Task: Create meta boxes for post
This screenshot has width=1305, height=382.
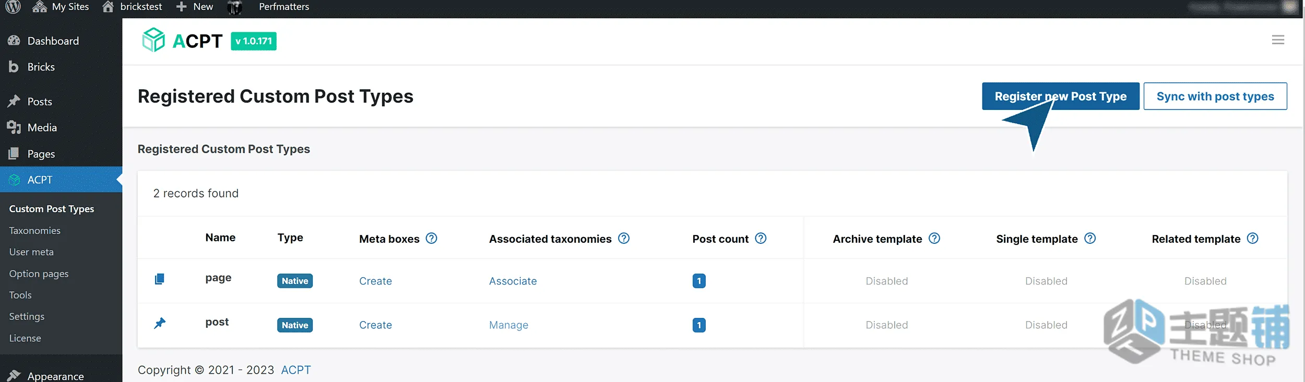Action: (375, 325)
